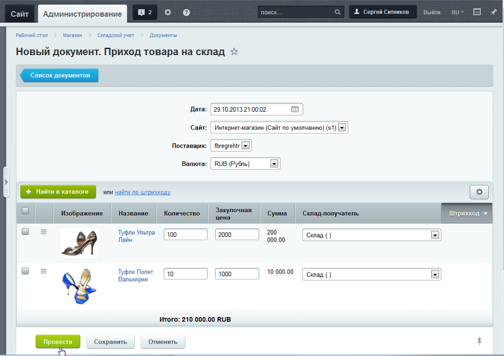
Task: Check the Туфли Полет Валькирии row checkbox
Action: click(25, 271)
